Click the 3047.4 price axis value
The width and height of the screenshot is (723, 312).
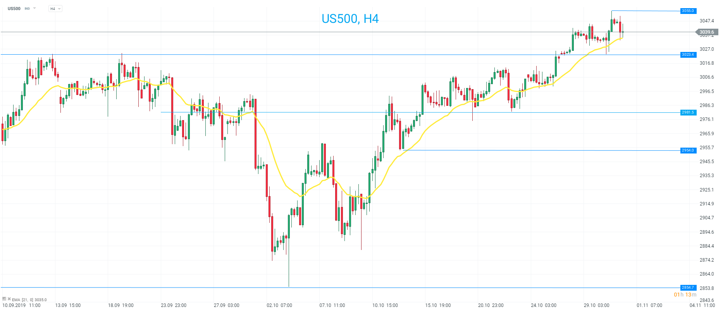tap(707, 21)
